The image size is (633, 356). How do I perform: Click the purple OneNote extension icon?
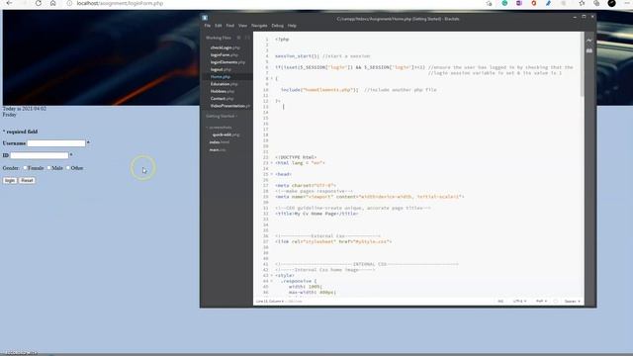coord(519,3)
